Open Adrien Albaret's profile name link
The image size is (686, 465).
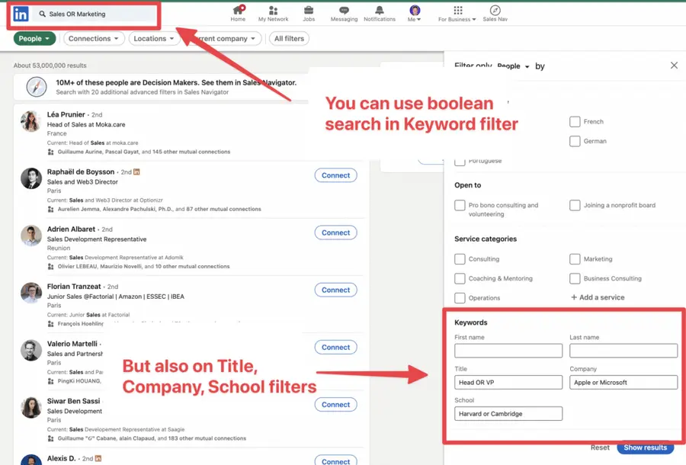[x=71, y=229]
